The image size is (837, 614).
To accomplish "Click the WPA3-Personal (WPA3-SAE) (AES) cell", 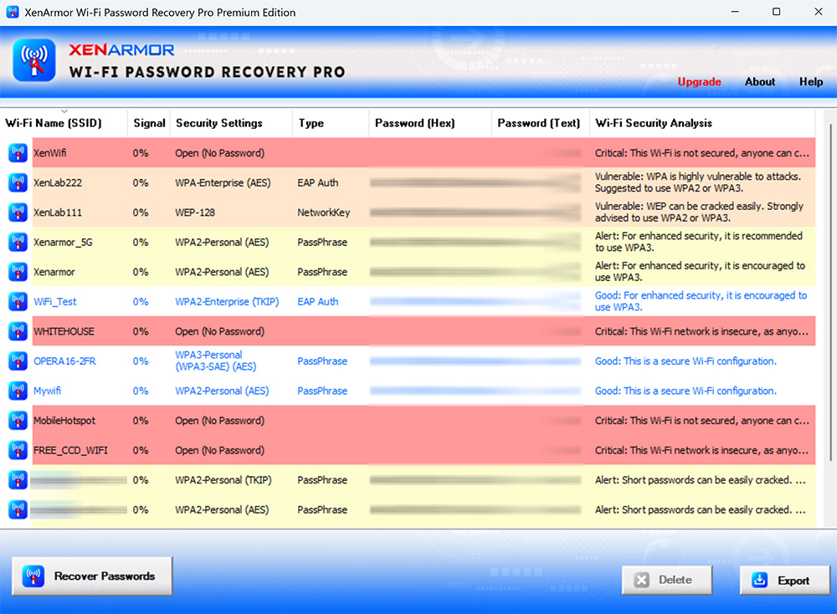I will click(x=216, y=361).
